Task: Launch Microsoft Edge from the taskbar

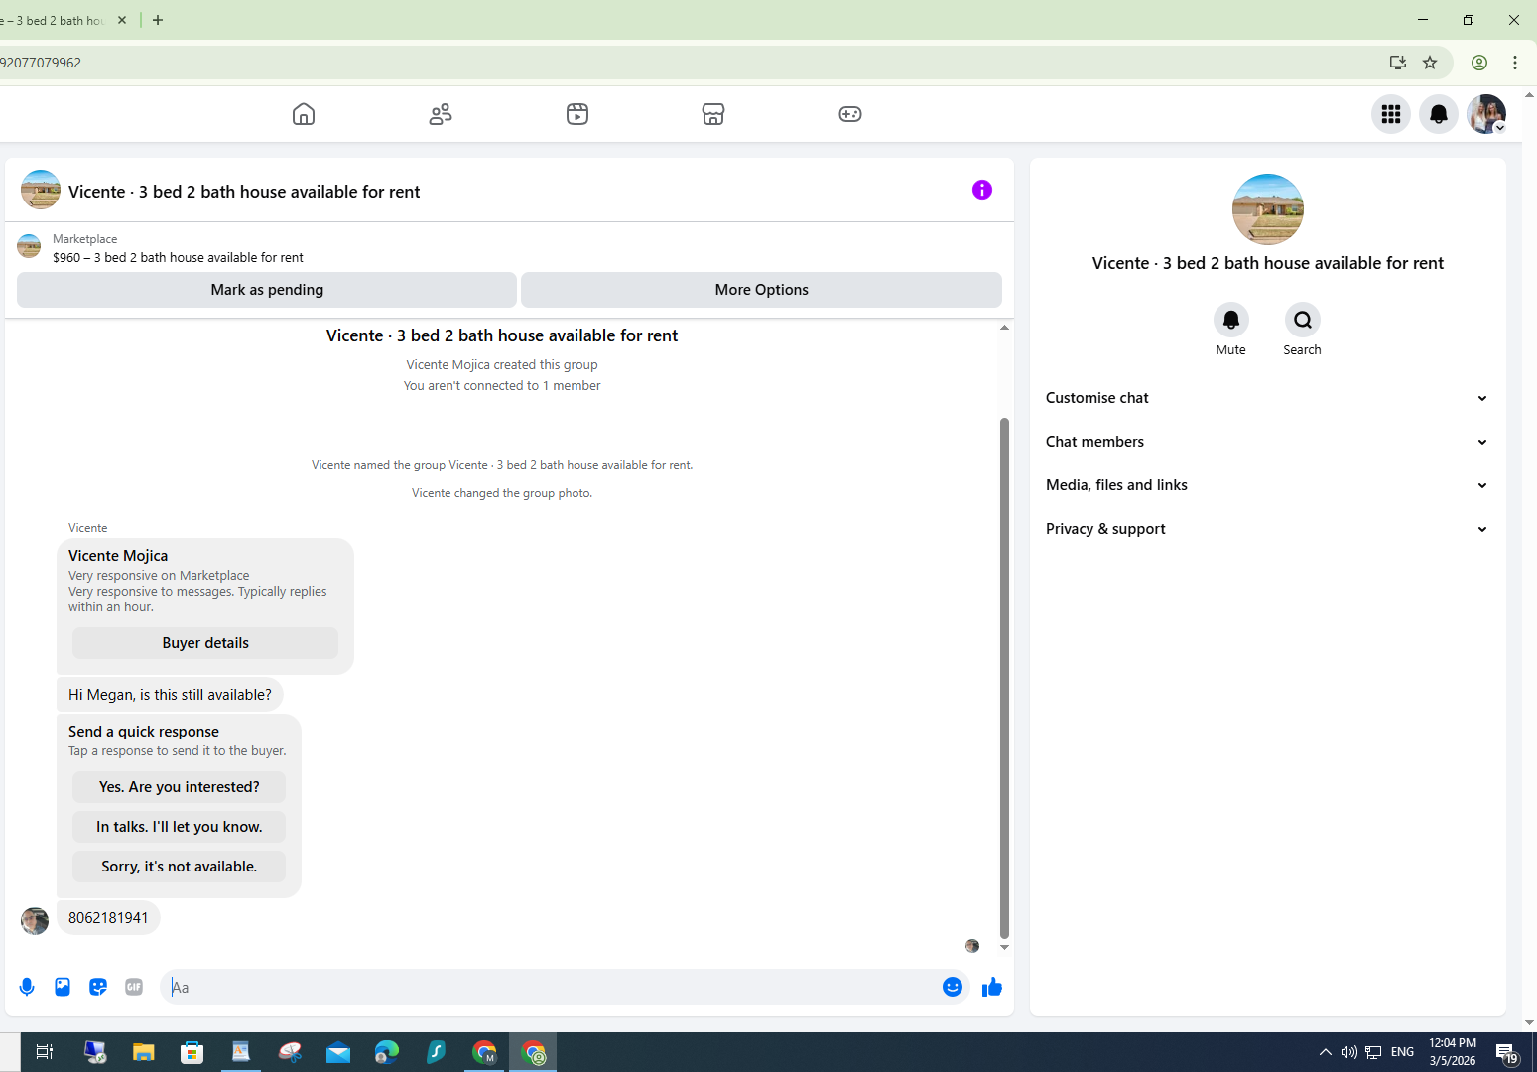Action: (x=387, y=1052)
